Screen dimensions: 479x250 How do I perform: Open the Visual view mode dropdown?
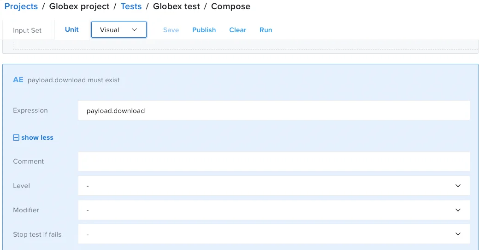[x=119, y=30]
